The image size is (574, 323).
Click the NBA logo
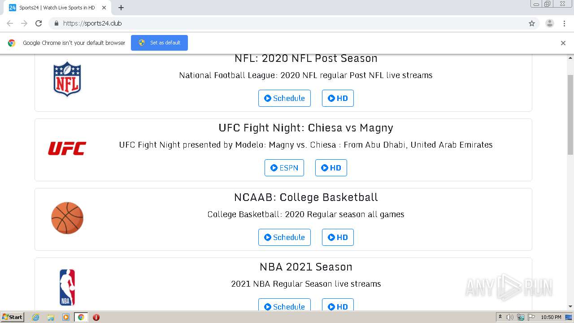[x=67, y=287]
